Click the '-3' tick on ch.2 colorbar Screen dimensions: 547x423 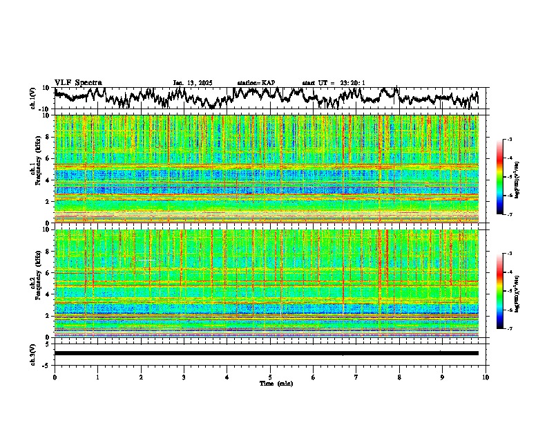(510, 254)
